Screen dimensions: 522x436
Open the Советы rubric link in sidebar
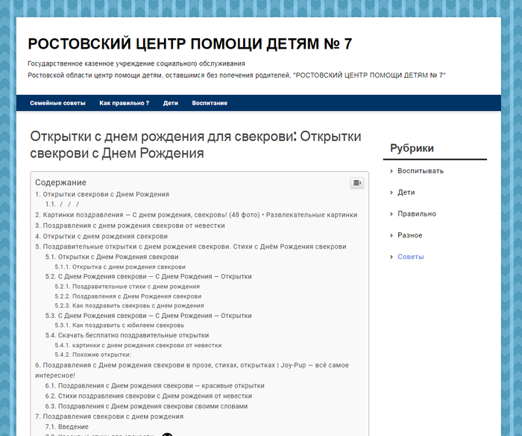[x=410, y=257]
